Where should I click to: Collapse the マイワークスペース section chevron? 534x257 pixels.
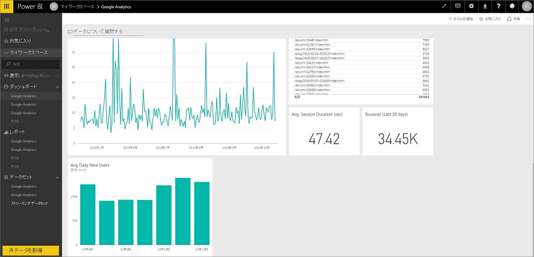pos(6,53)
